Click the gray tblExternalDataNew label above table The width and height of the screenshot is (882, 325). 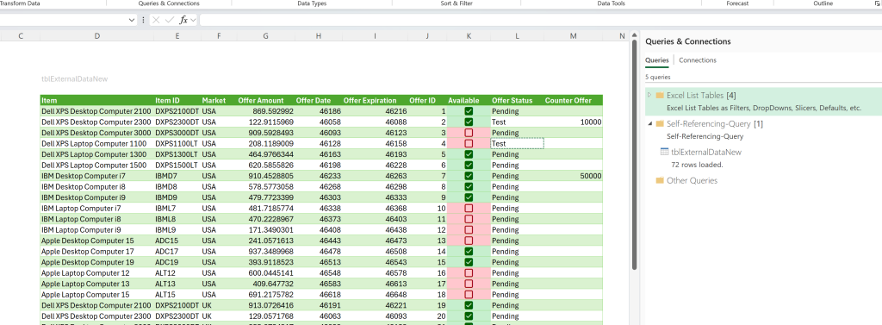pos(75,79)
